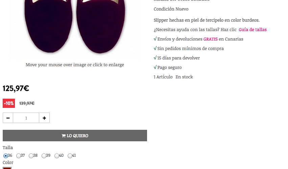Click the checkmark beside Sin pedidos mínimos
The image size is (288, 169).
pyautogui.click(x=155, y=48)
